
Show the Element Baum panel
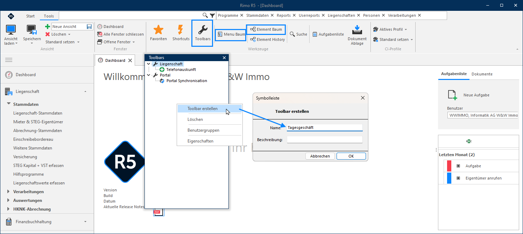click(x=266, y=30)
